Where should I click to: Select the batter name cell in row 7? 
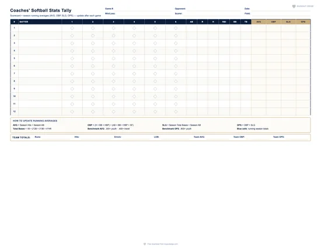[40, 74]
